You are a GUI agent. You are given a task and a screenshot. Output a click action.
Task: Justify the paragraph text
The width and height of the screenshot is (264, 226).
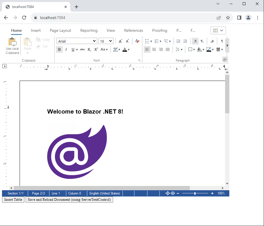pyautogui.click(x=168, y=49)
